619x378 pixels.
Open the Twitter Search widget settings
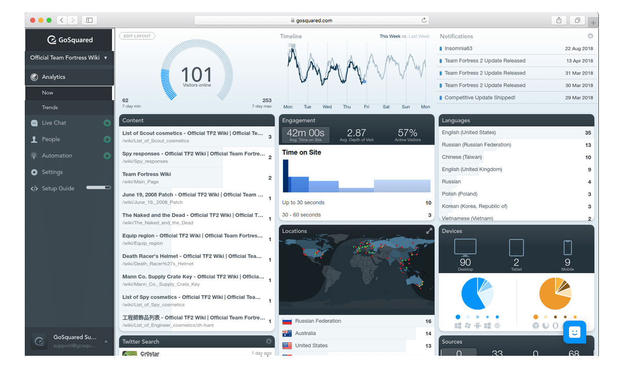[x=268, y=341]
